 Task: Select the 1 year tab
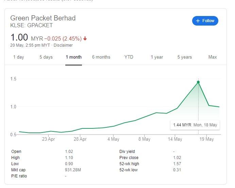pyautogui.click(x=157, y=57)
